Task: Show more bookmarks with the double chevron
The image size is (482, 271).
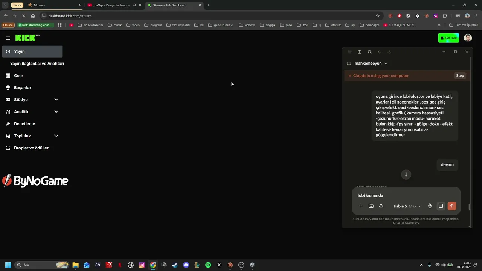Action: coord(439,25)
